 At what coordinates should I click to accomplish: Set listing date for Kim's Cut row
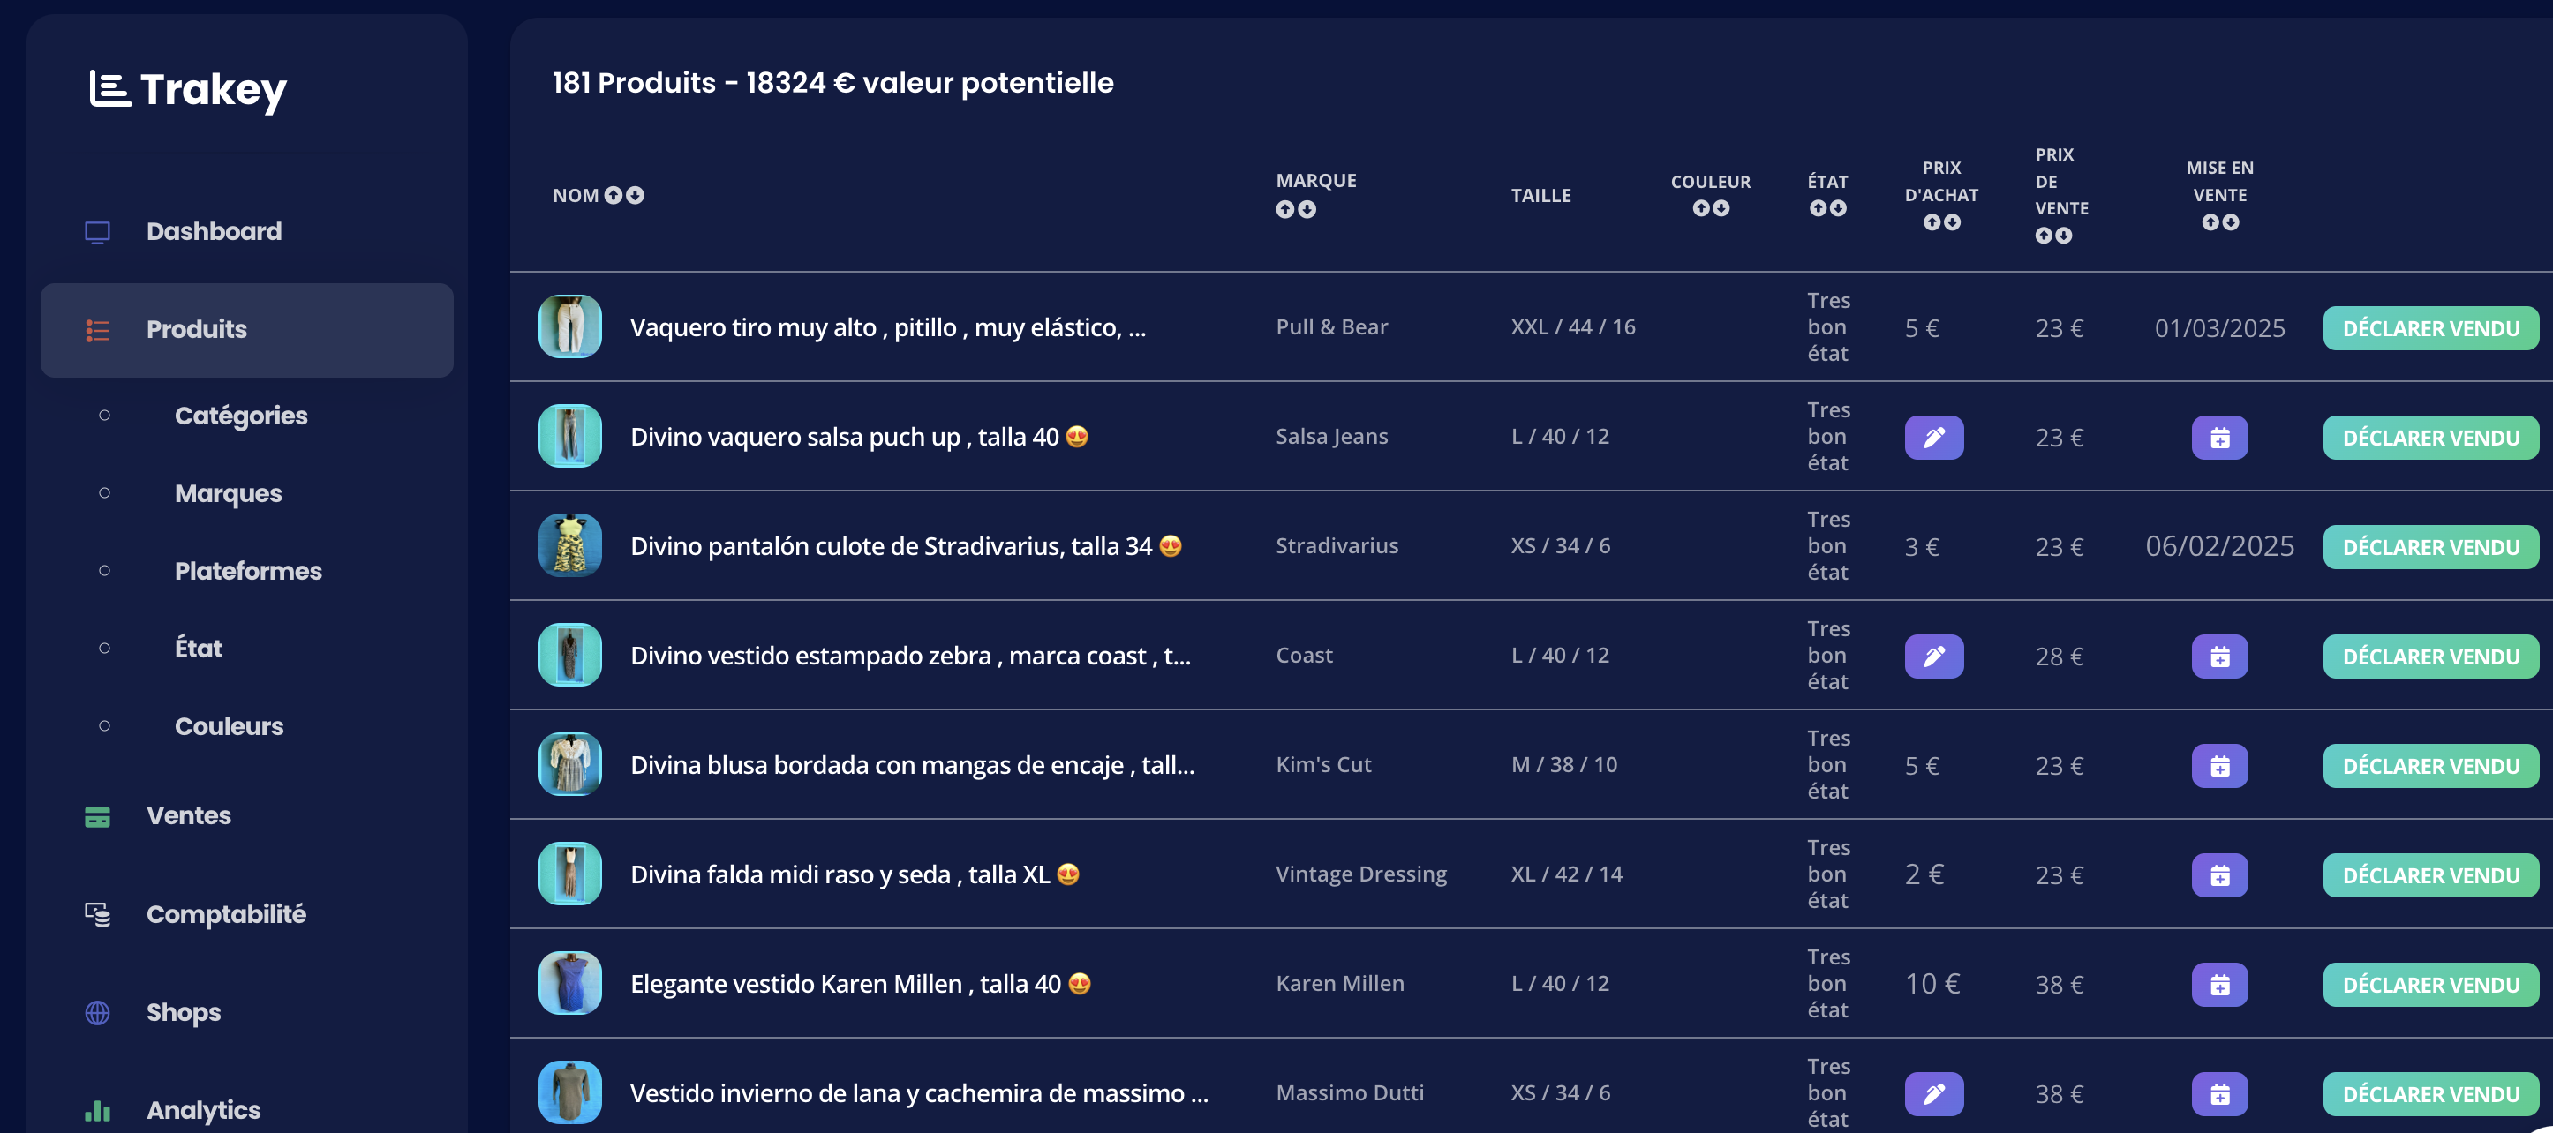coord(2220,766)
